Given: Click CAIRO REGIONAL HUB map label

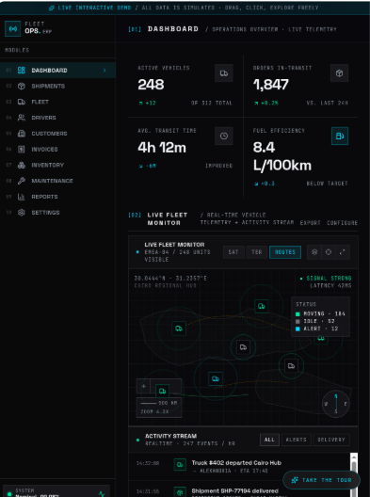Looking at the screenshot, I should pyautogui.click(x=165, y=285).
